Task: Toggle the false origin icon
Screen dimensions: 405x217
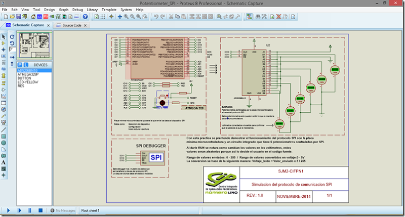Action: click(111, 17)
